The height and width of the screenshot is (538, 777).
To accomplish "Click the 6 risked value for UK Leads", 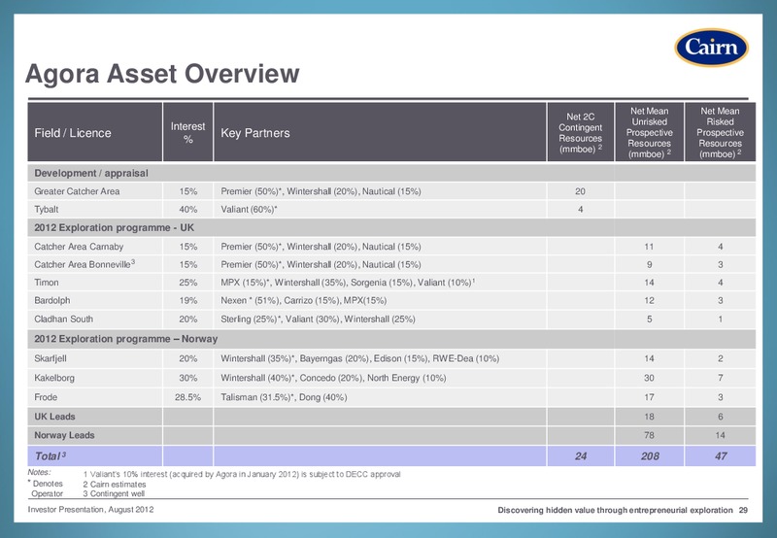I will click(720, 417).
